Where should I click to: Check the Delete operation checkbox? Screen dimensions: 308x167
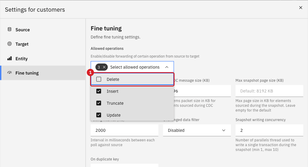click(99, 79)
